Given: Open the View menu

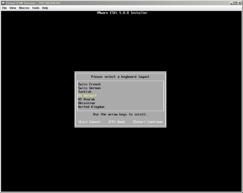Looking at the screenshot, I should (13, 8).
